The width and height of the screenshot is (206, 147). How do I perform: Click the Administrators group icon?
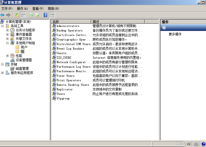[54, 26]
